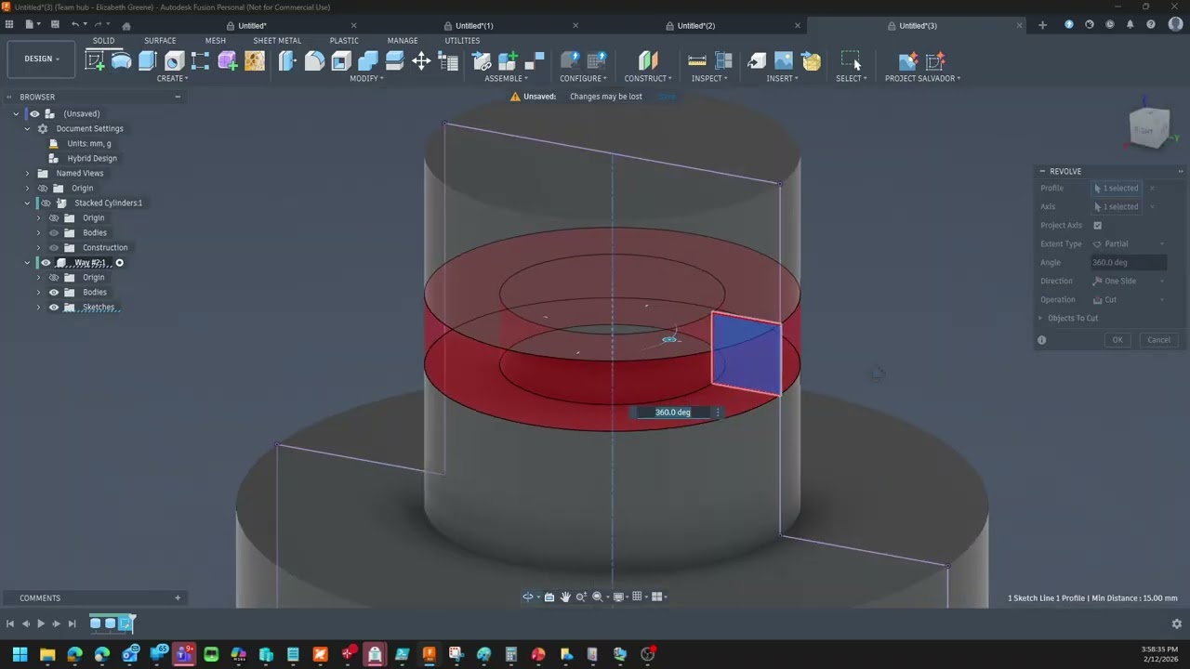Viewport: 1190px width, 669px height.
Task: Hide Bodies folder under Way #2:1
Action: (54, 292)
